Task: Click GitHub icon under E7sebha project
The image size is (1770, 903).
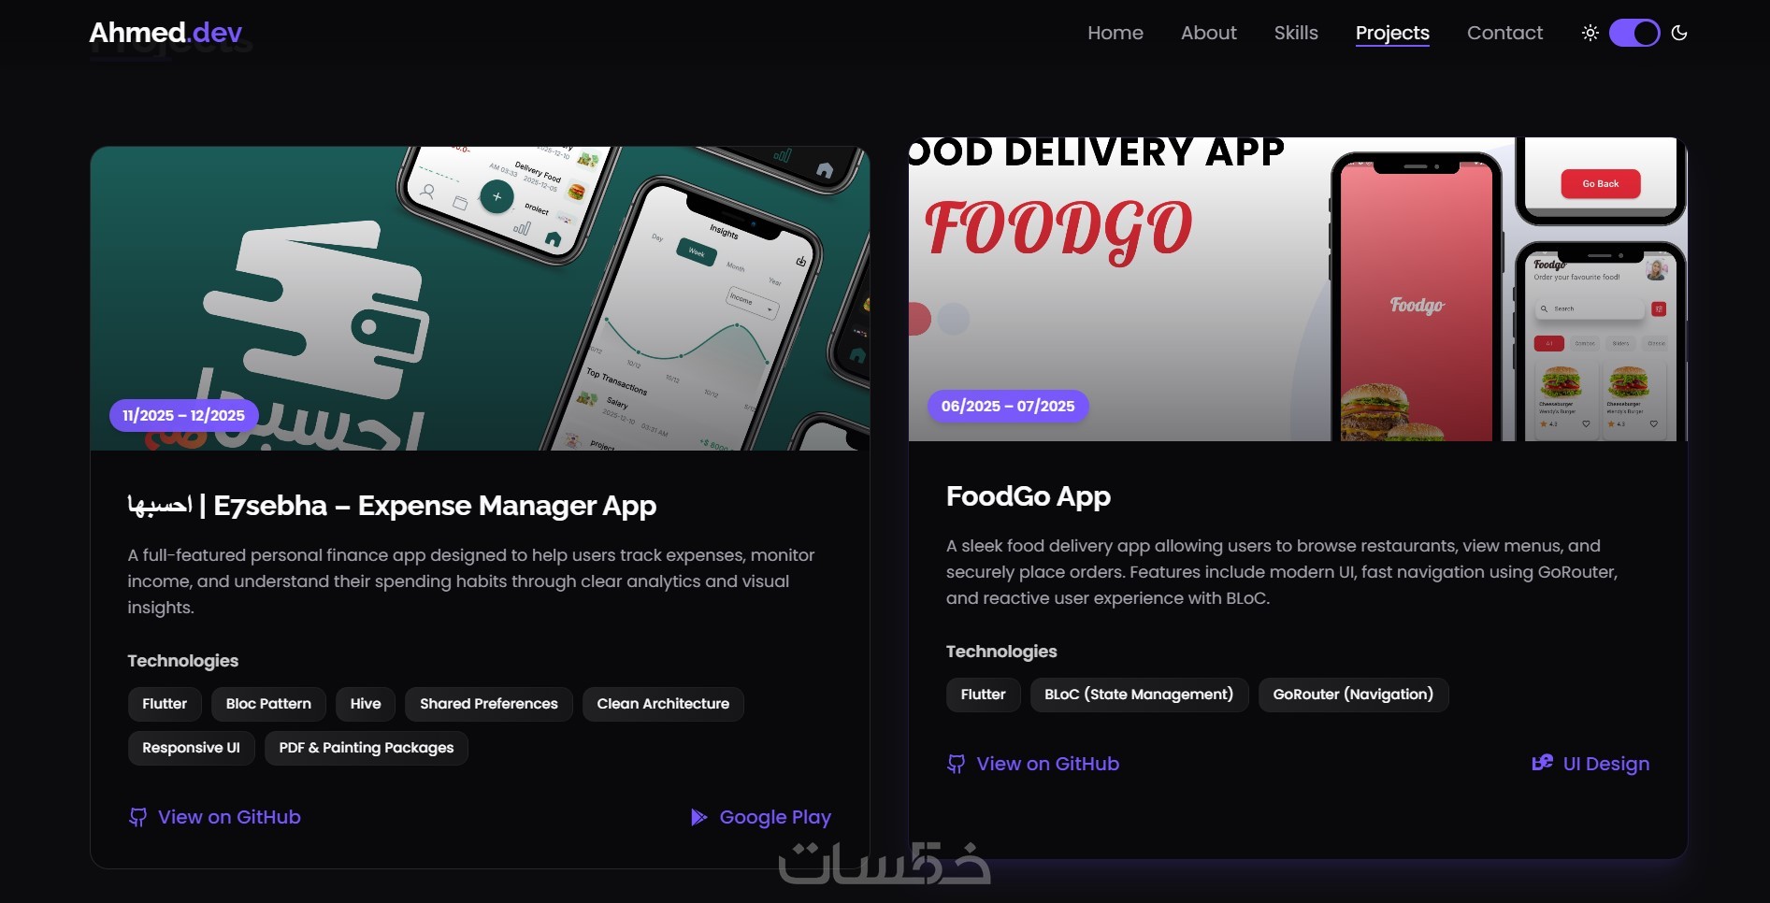Action: [137, 817]
